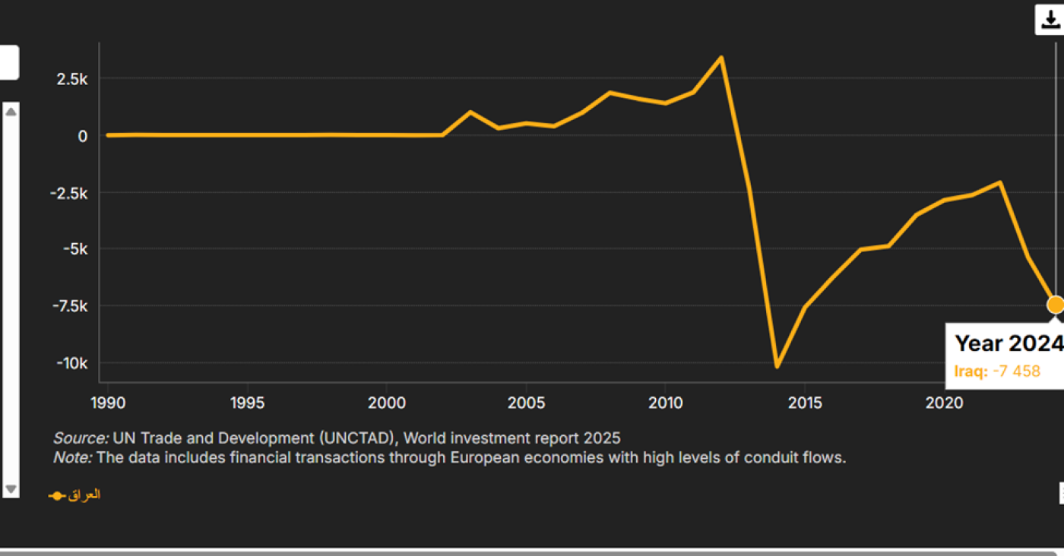Click the Note text about conduit flows

coord(448,458)
